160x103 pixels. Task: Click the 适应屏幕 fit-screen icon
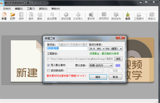click(52, 16)
